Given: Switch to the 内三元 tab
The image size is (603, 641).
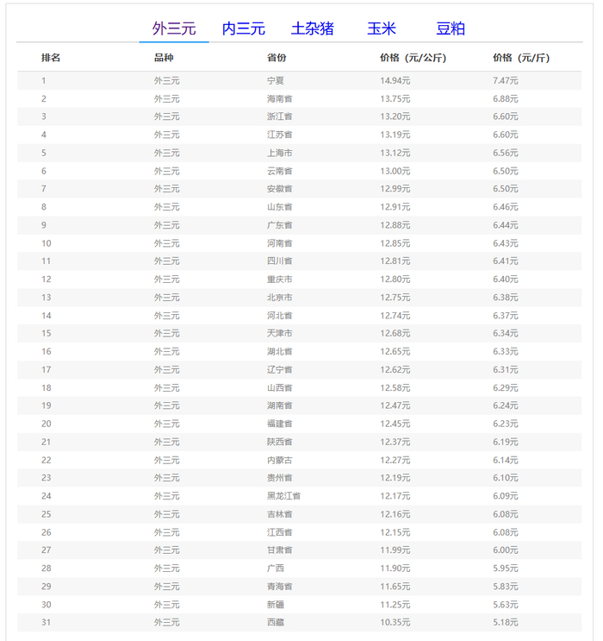Looking at the screenshot, I should click(x=243, y=28).
